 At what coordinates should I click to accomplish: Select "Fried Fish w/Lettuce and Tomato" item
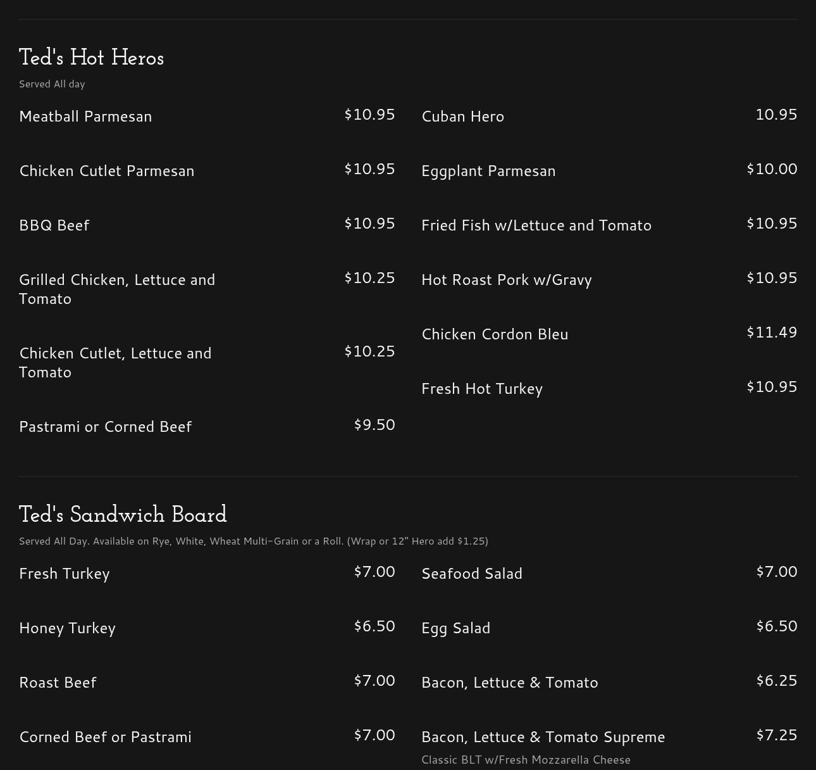pos(536,225)
